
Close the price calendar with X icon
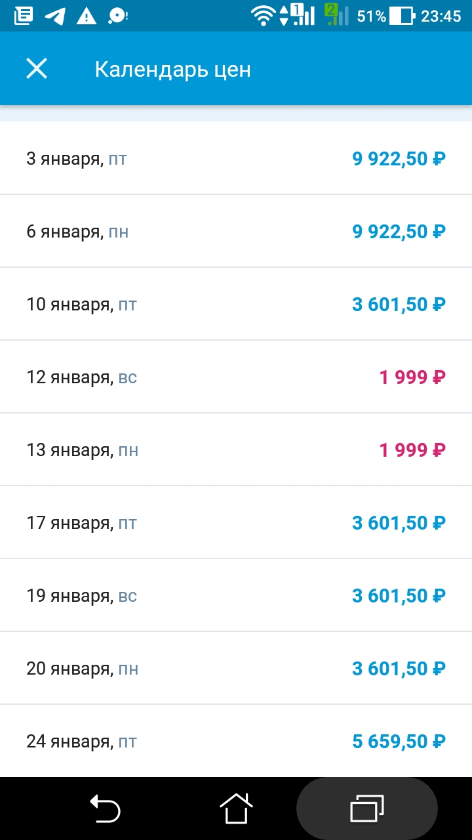click(37, 69)
